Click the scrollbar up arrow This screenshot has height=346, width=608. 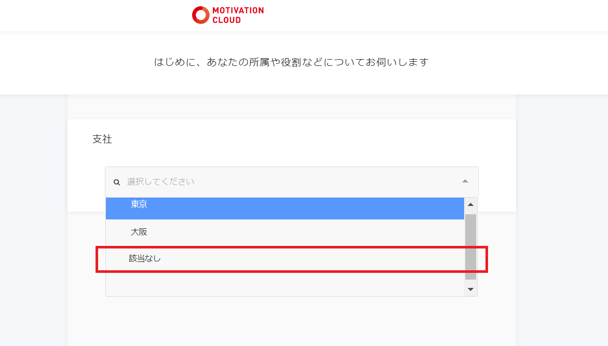(x=470, y=204)
